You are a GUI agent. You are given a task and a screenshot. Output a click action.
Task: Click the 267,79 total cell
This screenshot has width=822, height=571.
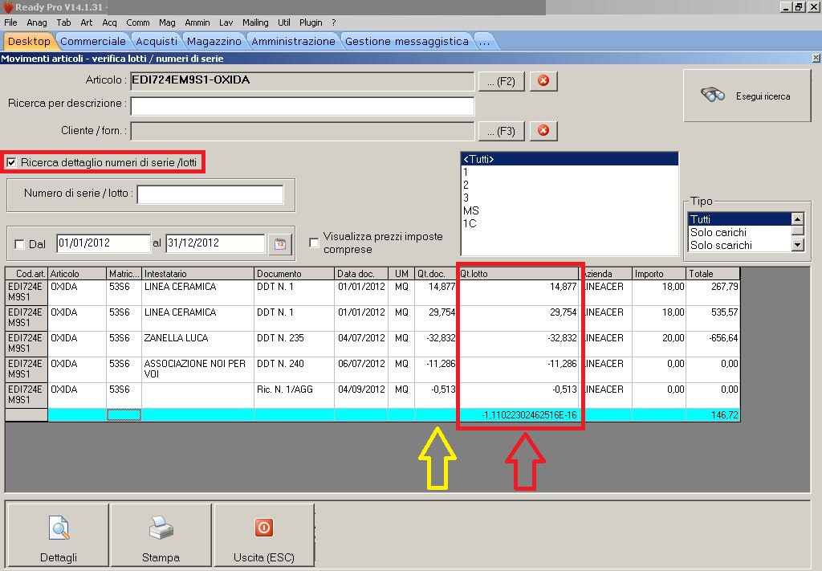pyautogui.click(x=713, y=292)
